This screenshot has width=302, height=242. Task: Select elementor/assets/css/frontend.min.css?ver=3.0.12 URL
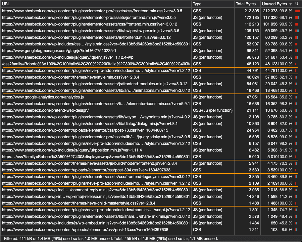(x=89, y=24)
